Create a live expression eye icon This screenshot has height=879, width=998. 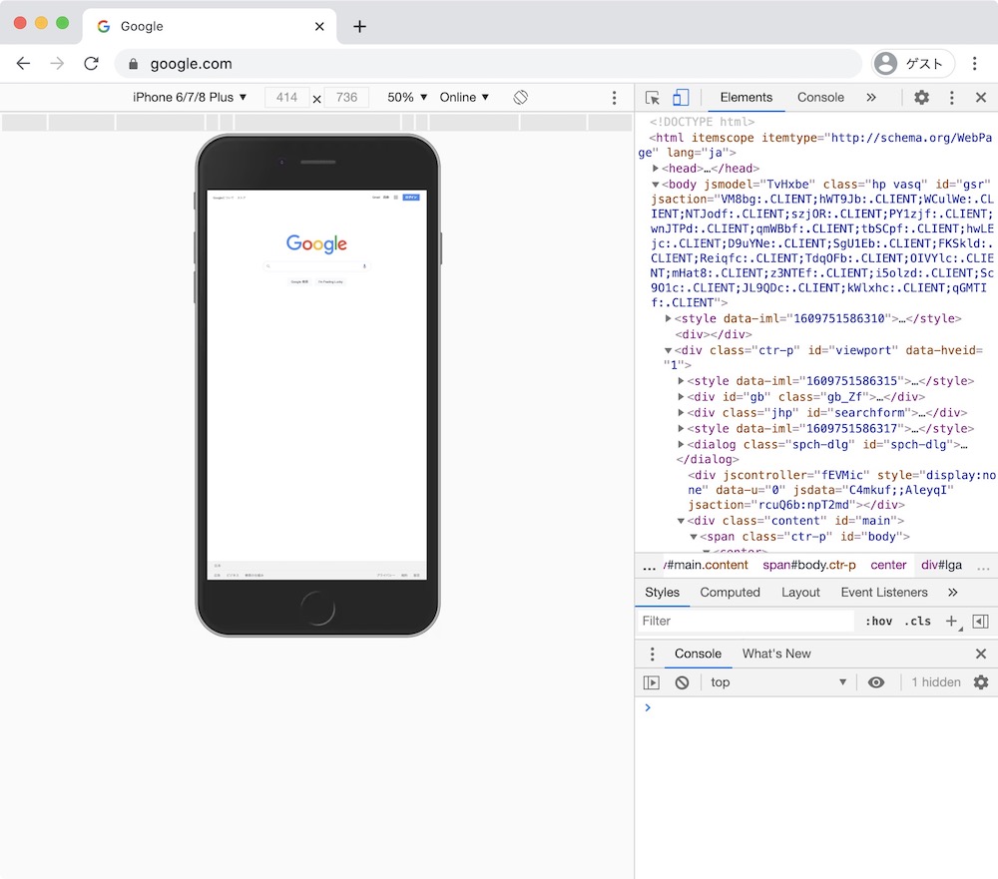876,682
